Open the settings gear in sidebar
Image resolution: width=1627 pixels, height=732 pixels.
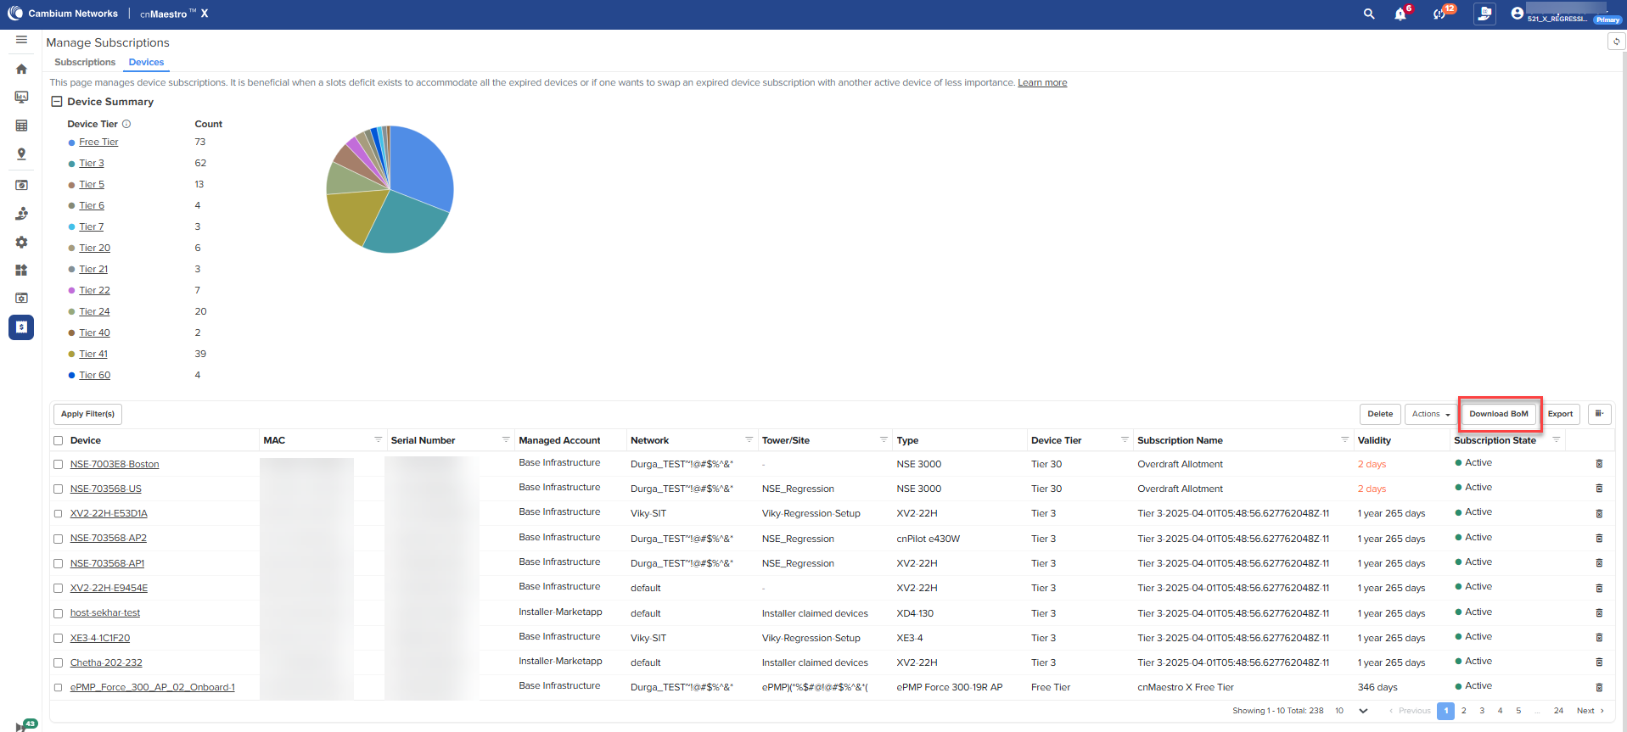[x=21, y=243]
